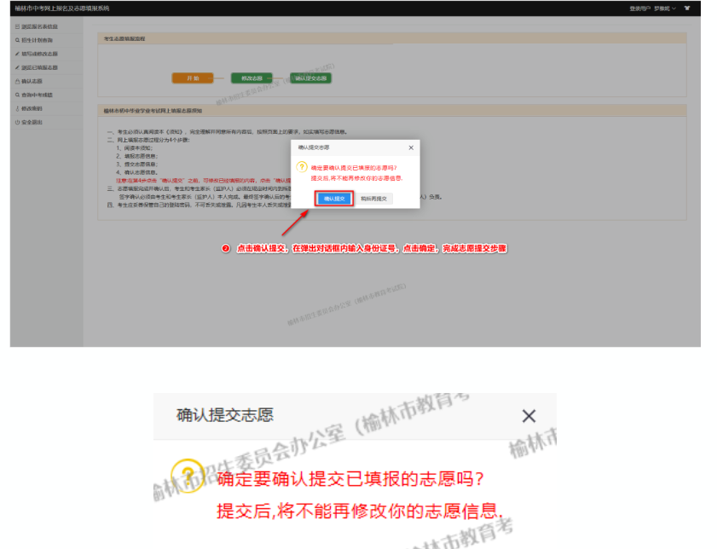This screenshot has height=549, width=717.
Task: Click the blue 确认提交 button in dialog
Action: pos(333,198)
